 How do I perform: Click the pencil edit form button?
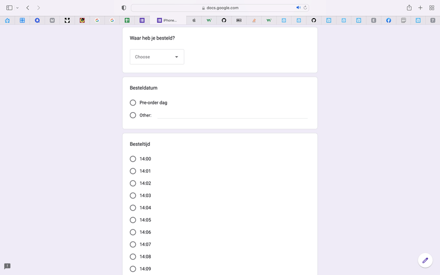425,260
